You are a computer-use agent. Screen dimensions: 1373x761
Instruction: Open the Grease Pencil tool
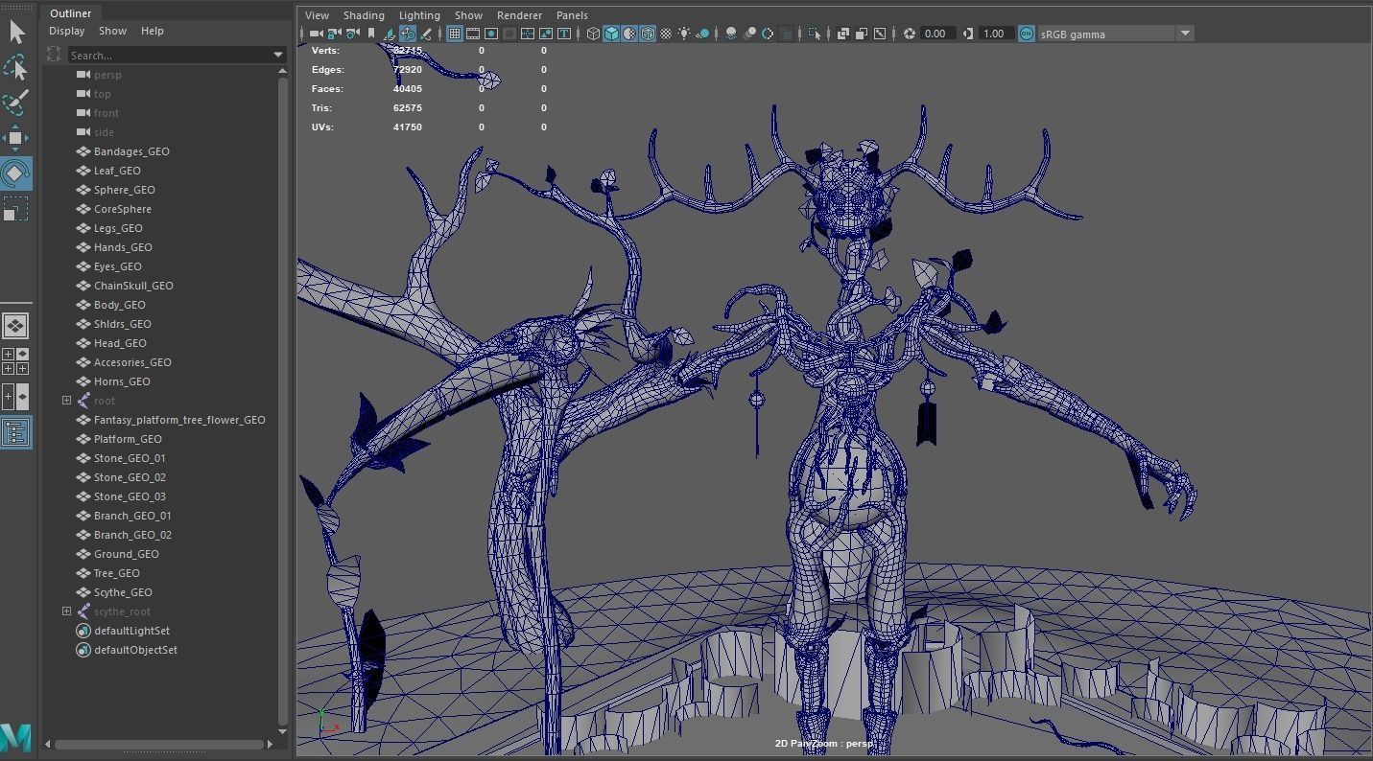pos(426,34)
